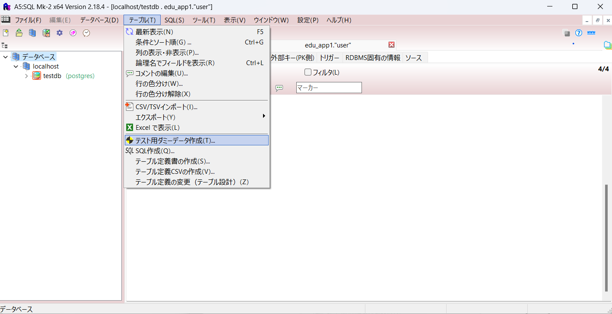Image resolution: width=612 pixels, height=314 pixels.
Task: Click the マーカー input field
Action: [x=329, y=88]
